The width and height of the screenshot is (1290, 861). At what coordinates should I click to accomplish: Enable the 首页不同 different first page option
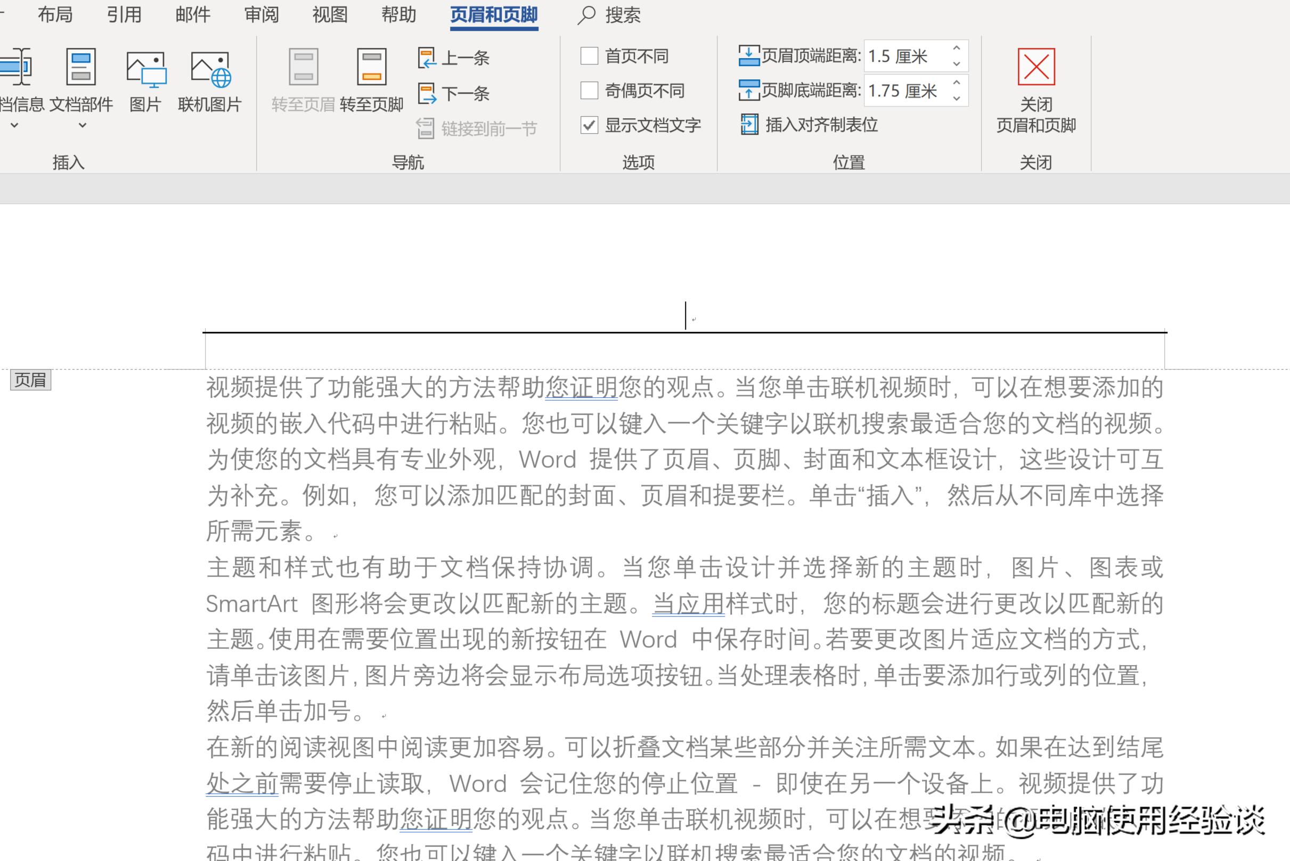point(589,55)
